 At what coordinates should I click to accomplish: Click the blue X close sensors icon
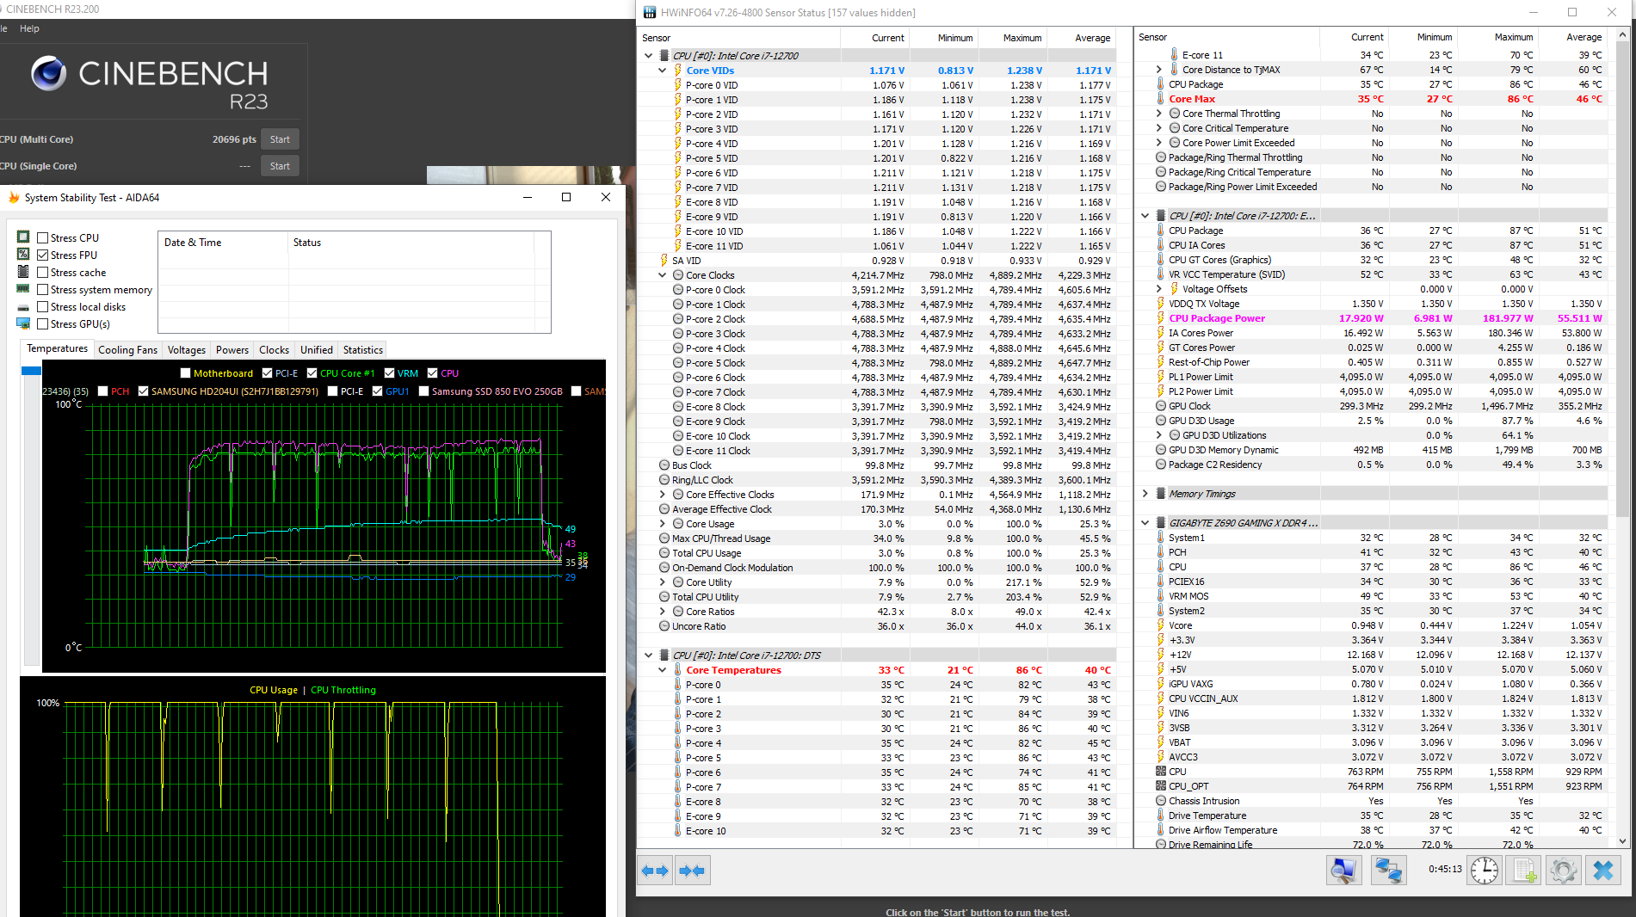point(1602,871)
